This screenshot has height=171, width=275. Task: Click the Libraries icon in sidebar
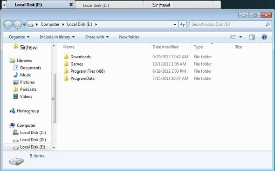click(12, 61)
